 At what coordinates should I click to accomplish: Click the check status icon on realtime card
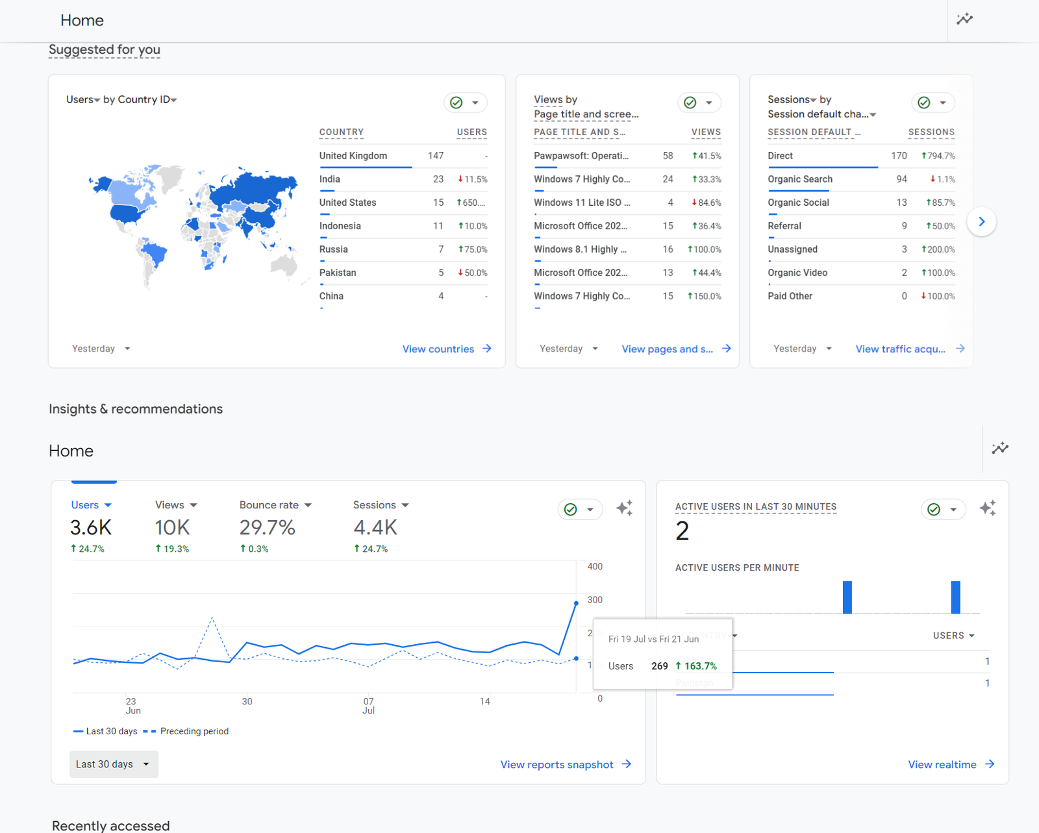click(934, 510)
